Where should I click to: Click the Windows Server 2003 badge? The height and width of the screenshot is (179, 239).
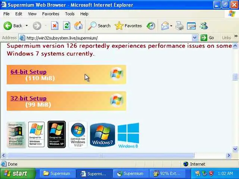tap(36, 134)
